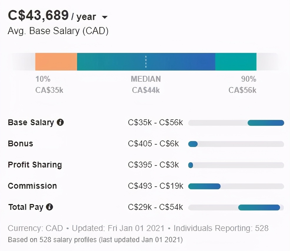Click the 90% CA$56k label
Viewport: 290px width, 251px height.
point(242,84)
